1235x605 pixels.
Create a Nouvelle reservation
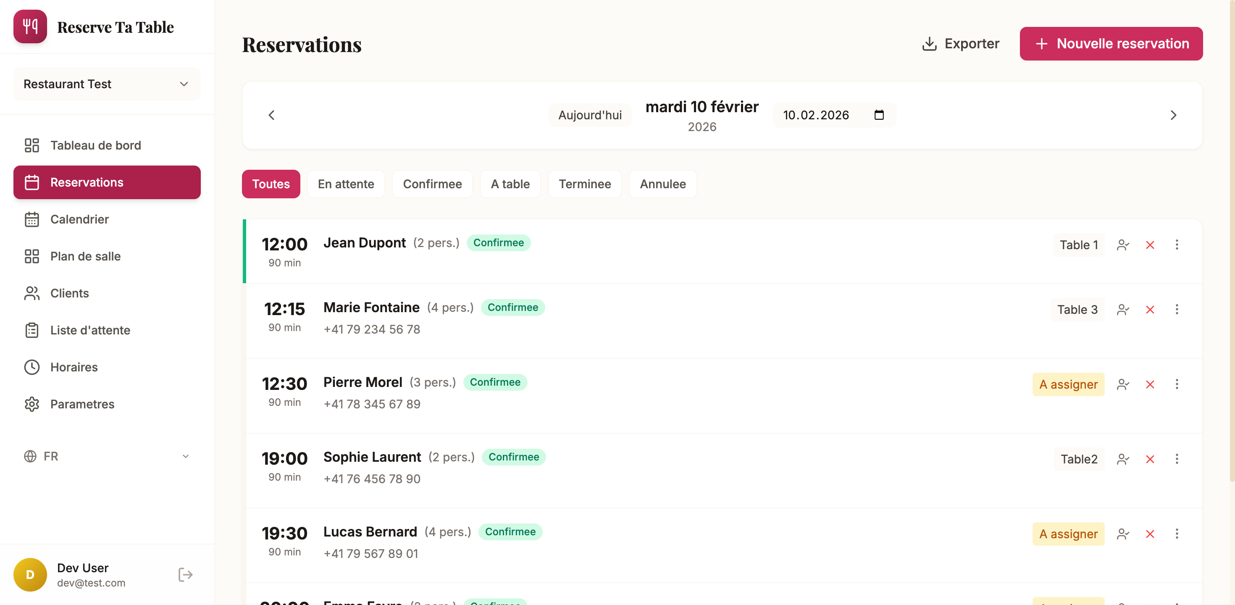1111,44
